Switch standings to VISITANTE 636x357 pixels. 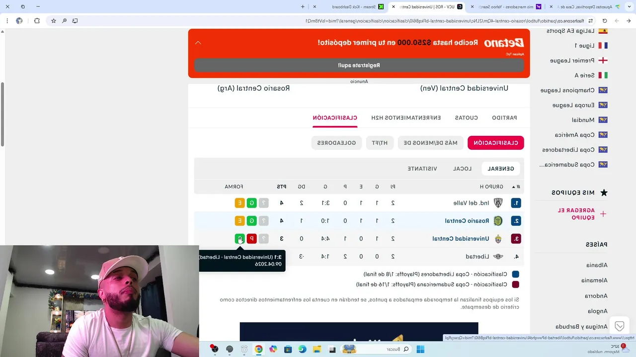tap(422, 169)
